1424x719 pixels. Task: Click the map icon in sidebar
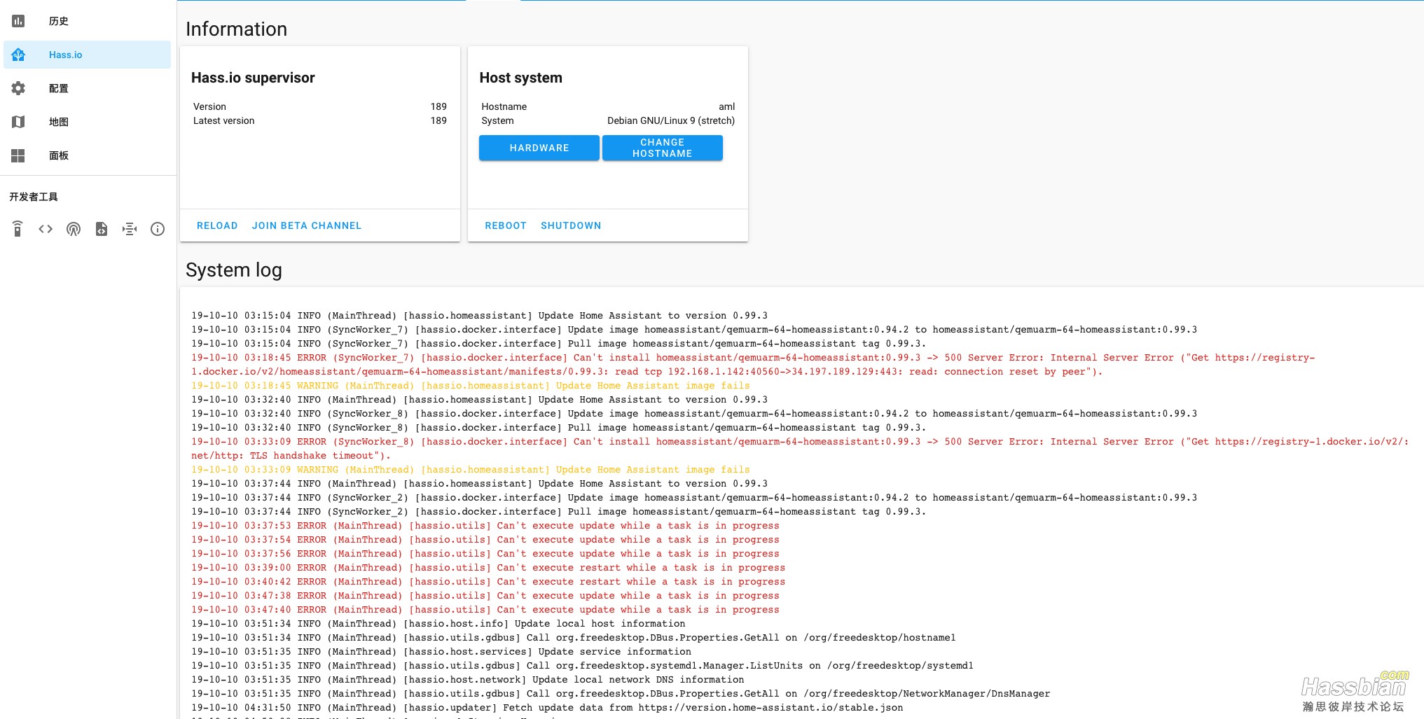[x=18, y=122]
